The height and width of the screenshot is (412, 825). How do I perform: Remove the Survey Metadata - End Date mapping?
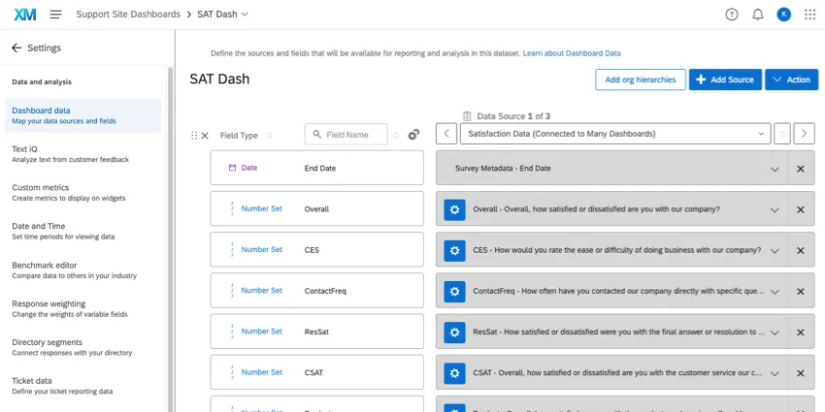coord(801,169)
